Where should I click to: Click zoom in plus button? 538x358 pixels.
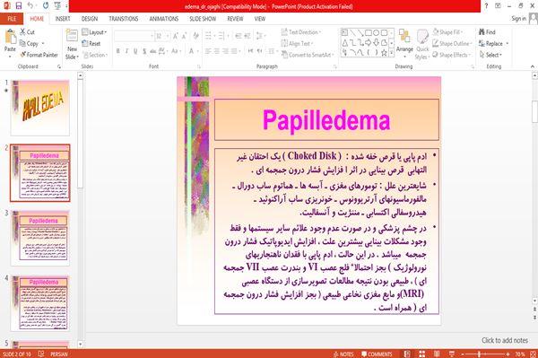508,354
